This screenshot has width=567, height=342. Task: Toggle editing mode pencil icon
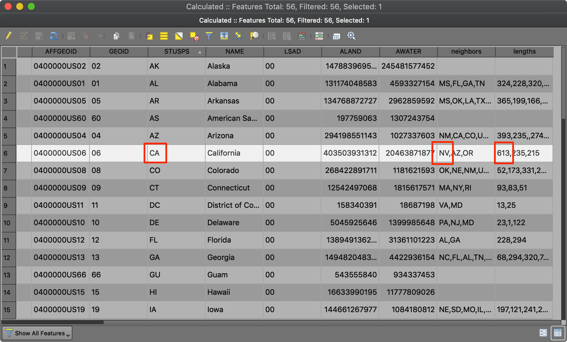tap(8, 36)
